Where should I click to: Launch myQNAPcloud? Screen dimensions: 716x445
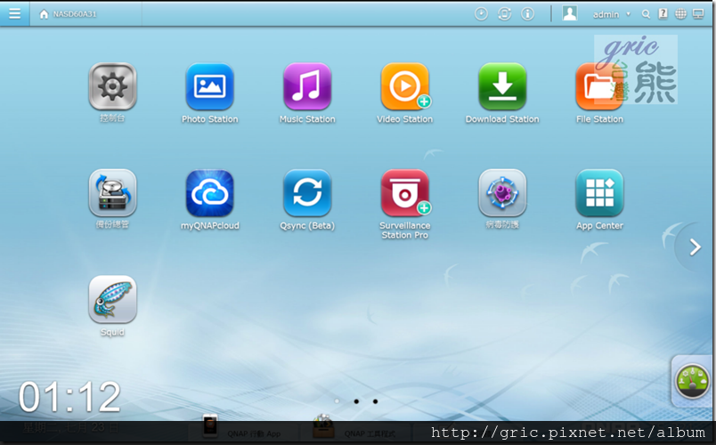pyautogui.click(x=209, y=192)
